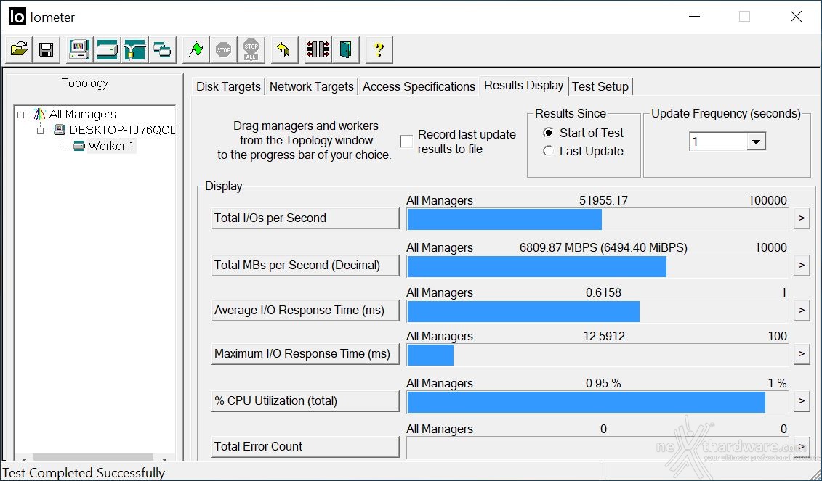Click the 100000 scale maximum value
Viewport: 822px width, 481px height.
click(767, 200)
